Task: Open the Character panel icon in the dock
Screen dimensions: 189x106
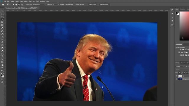Action: pos(172,18)
